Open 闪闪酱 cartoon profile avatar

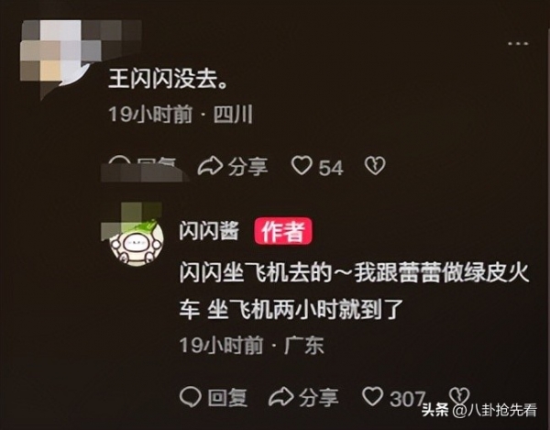137,239
